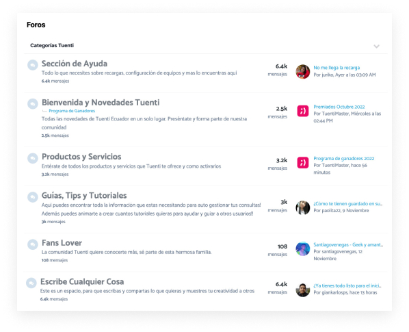The height and width of the screenshot is (332, 409).
Task: Click the forum icon beside Bienvenida y Novedades Tuenti
Action: click(x=33, y=104)
